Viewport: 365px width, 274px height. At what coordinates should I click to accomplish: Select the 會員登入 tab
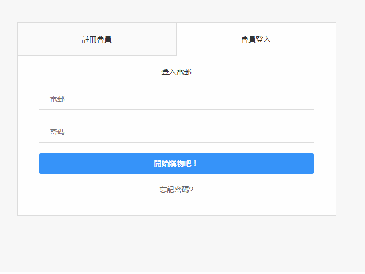[x=256, y=39]
